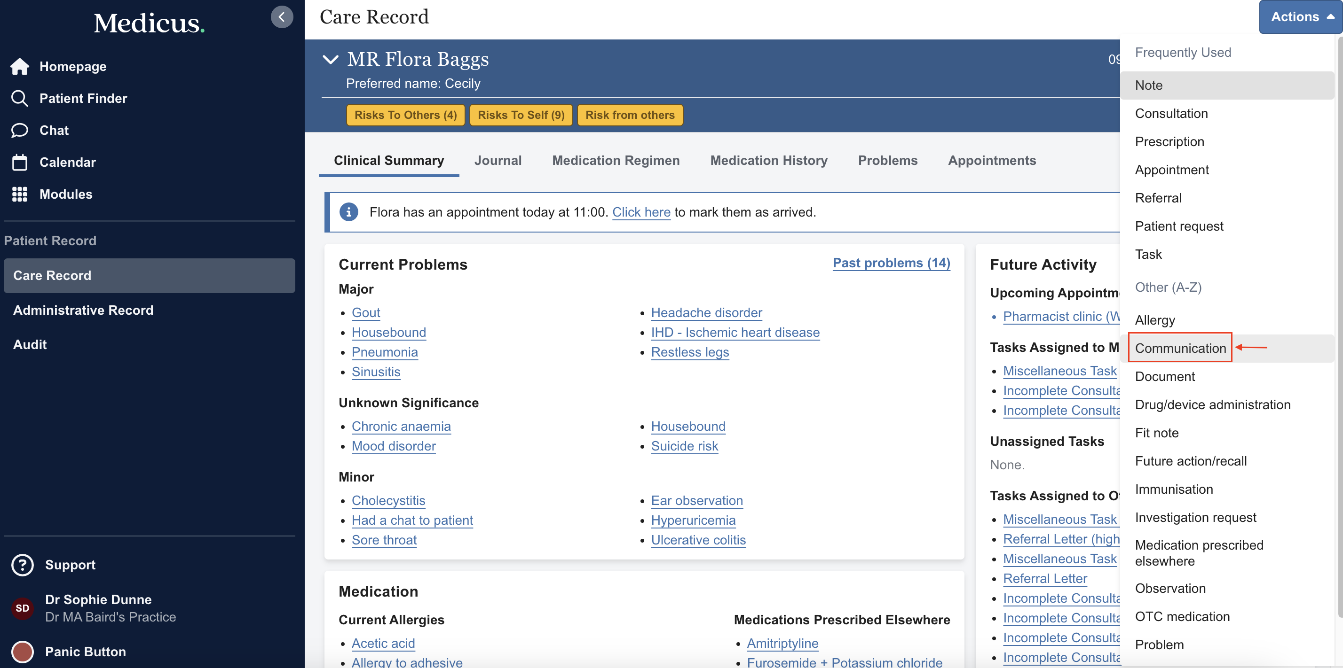Select Communication from Actions menu
The width and height of the screenshot is (1343, 668).
[x=1180, y=348]
